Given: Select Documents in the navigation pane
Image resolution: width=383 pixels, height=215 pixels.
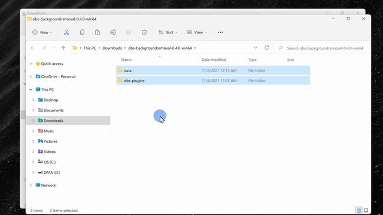Looking at the screenshot, I should [53, 110].
